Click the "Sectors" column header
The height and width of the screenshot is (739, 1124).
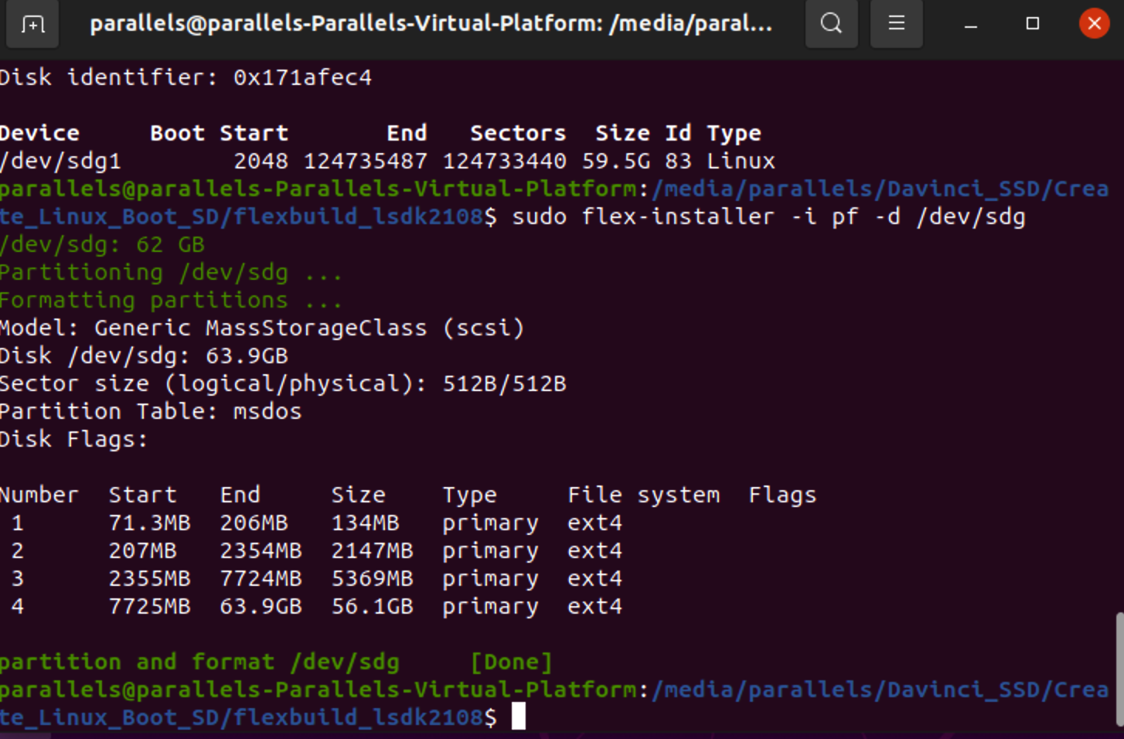[x=518, y=133]
